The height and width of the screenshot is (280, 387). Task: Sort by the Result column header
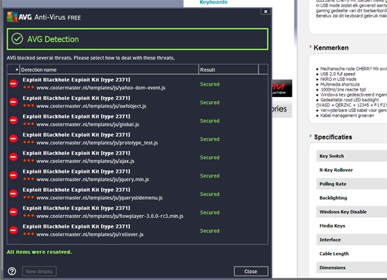click(228, 70)
